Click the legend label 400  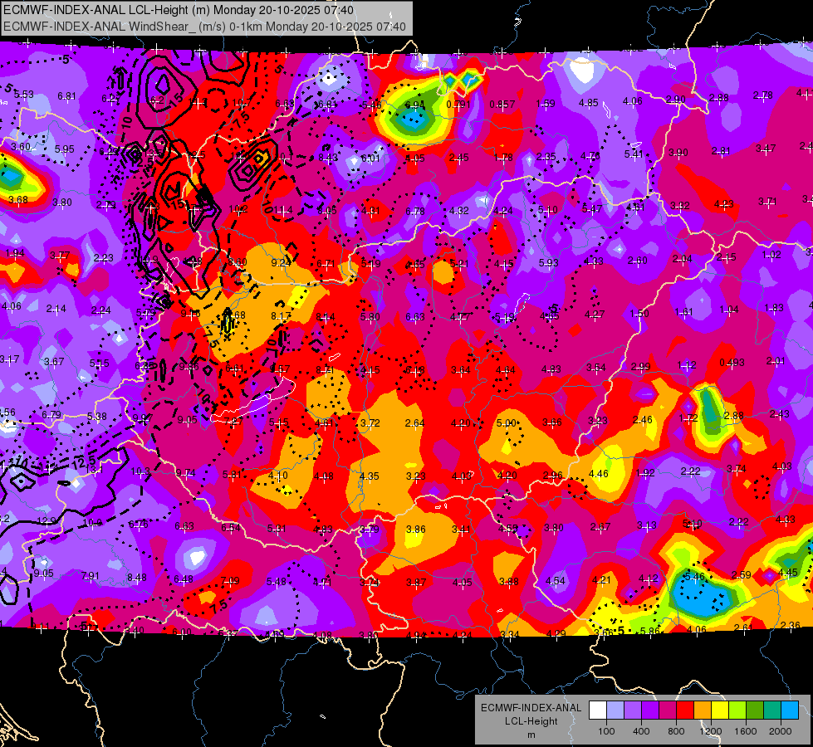click(x=641, y=731)
